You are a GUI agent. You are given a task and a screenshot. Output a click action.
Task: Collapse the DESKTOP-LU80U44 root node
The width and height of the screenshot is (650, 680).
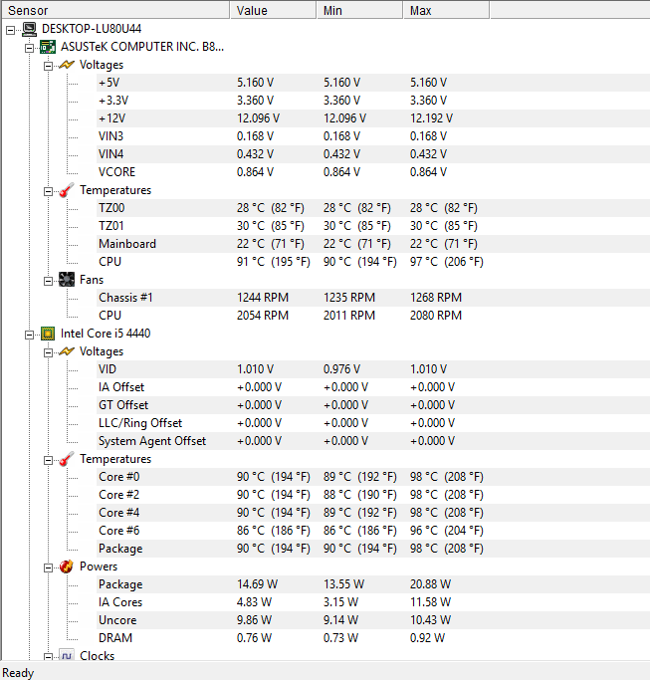point(10,30)
